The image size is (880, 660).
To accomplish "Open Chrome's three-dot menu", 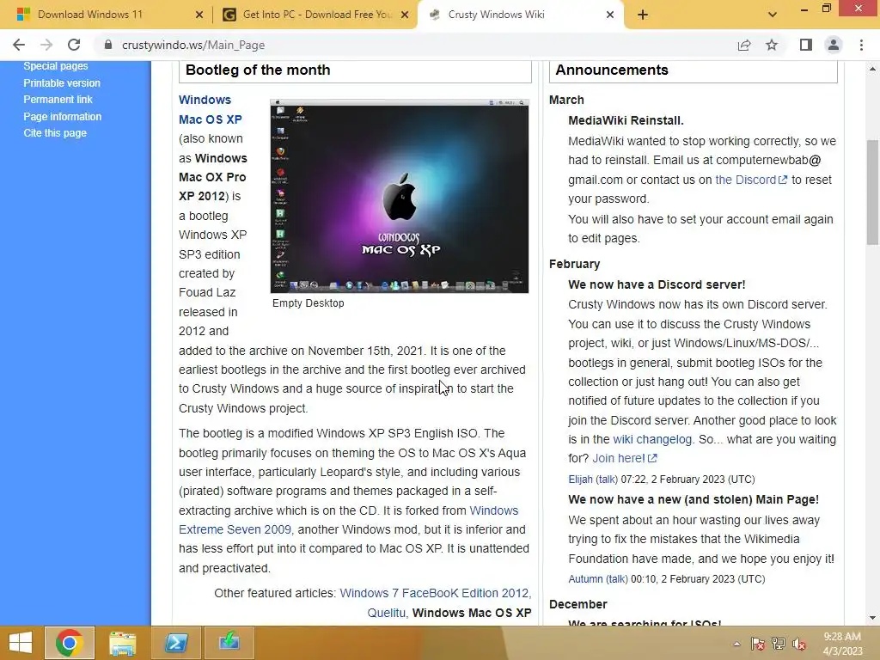I will [x=861, y=45].
